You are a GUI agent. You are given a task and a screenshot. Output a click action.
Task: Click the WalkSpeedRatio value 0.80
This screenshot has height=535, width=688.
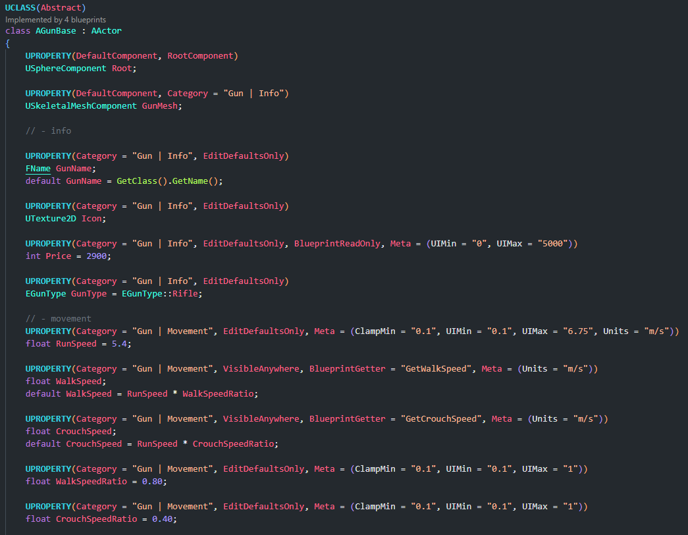point(155,482)
